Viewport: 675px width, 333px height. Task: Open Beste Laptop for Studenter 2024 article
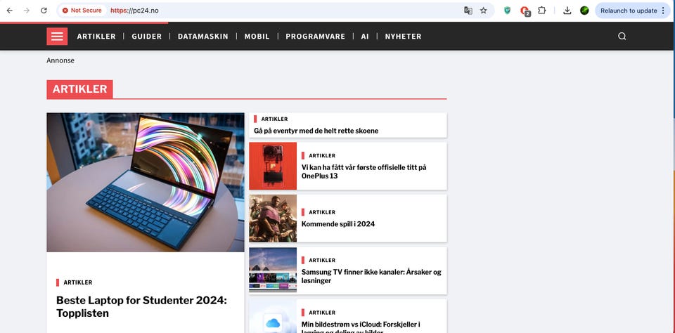141,307
